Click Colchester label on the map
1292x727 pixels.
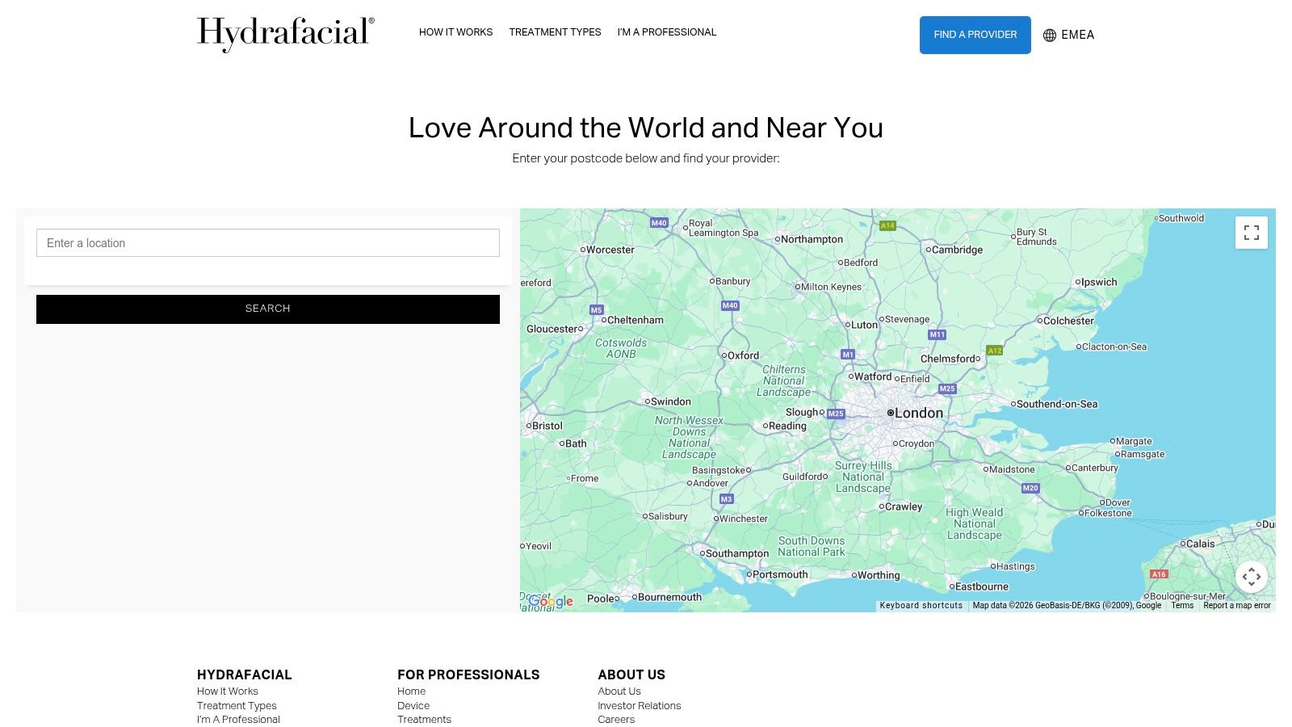click(1068, 321)
